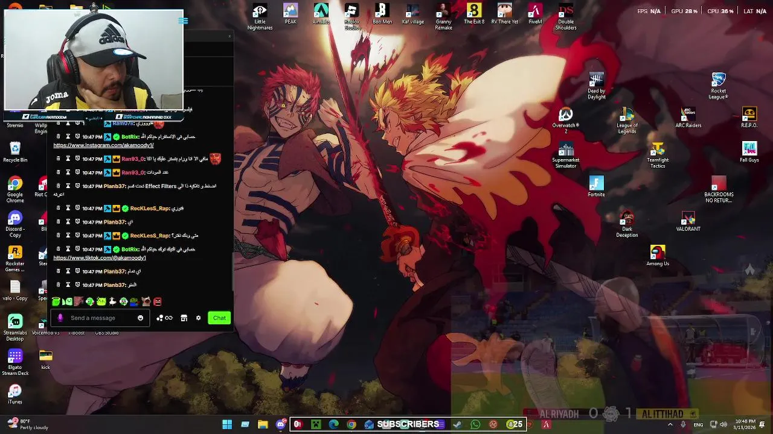
Task: Launch Dead by Daylight shortcut
Action: pos(596,86)
